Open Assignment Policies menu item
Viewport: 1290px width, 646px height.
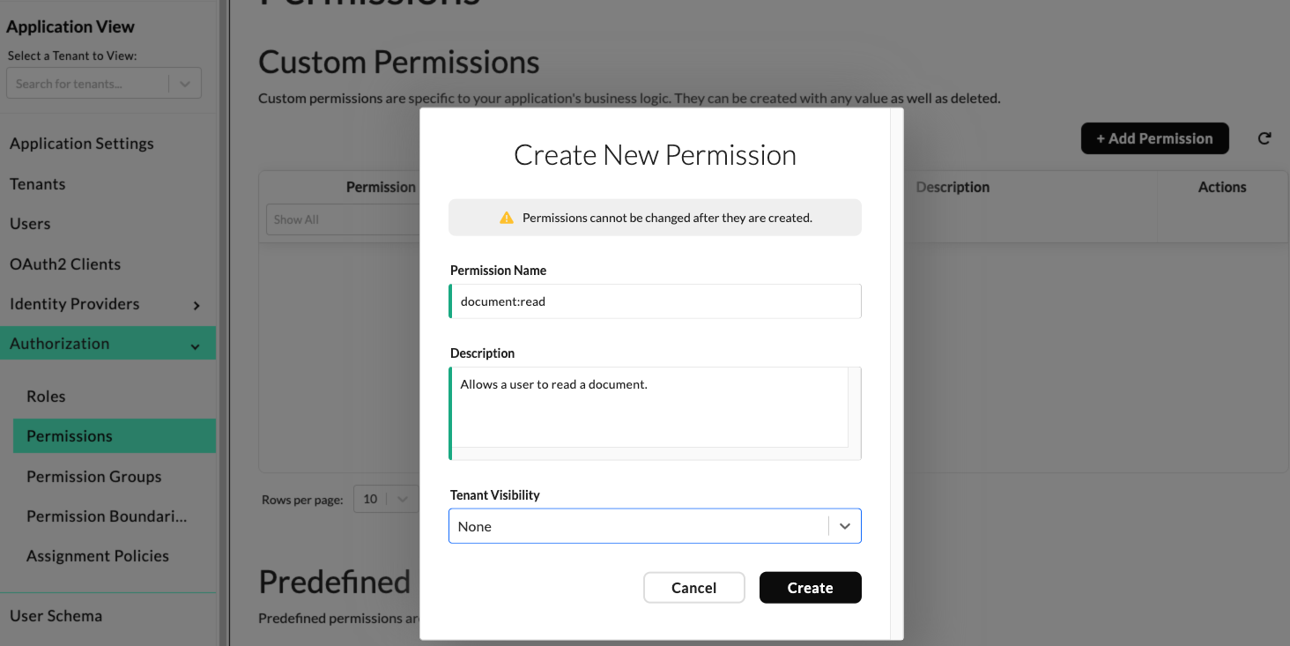point(98,556)
